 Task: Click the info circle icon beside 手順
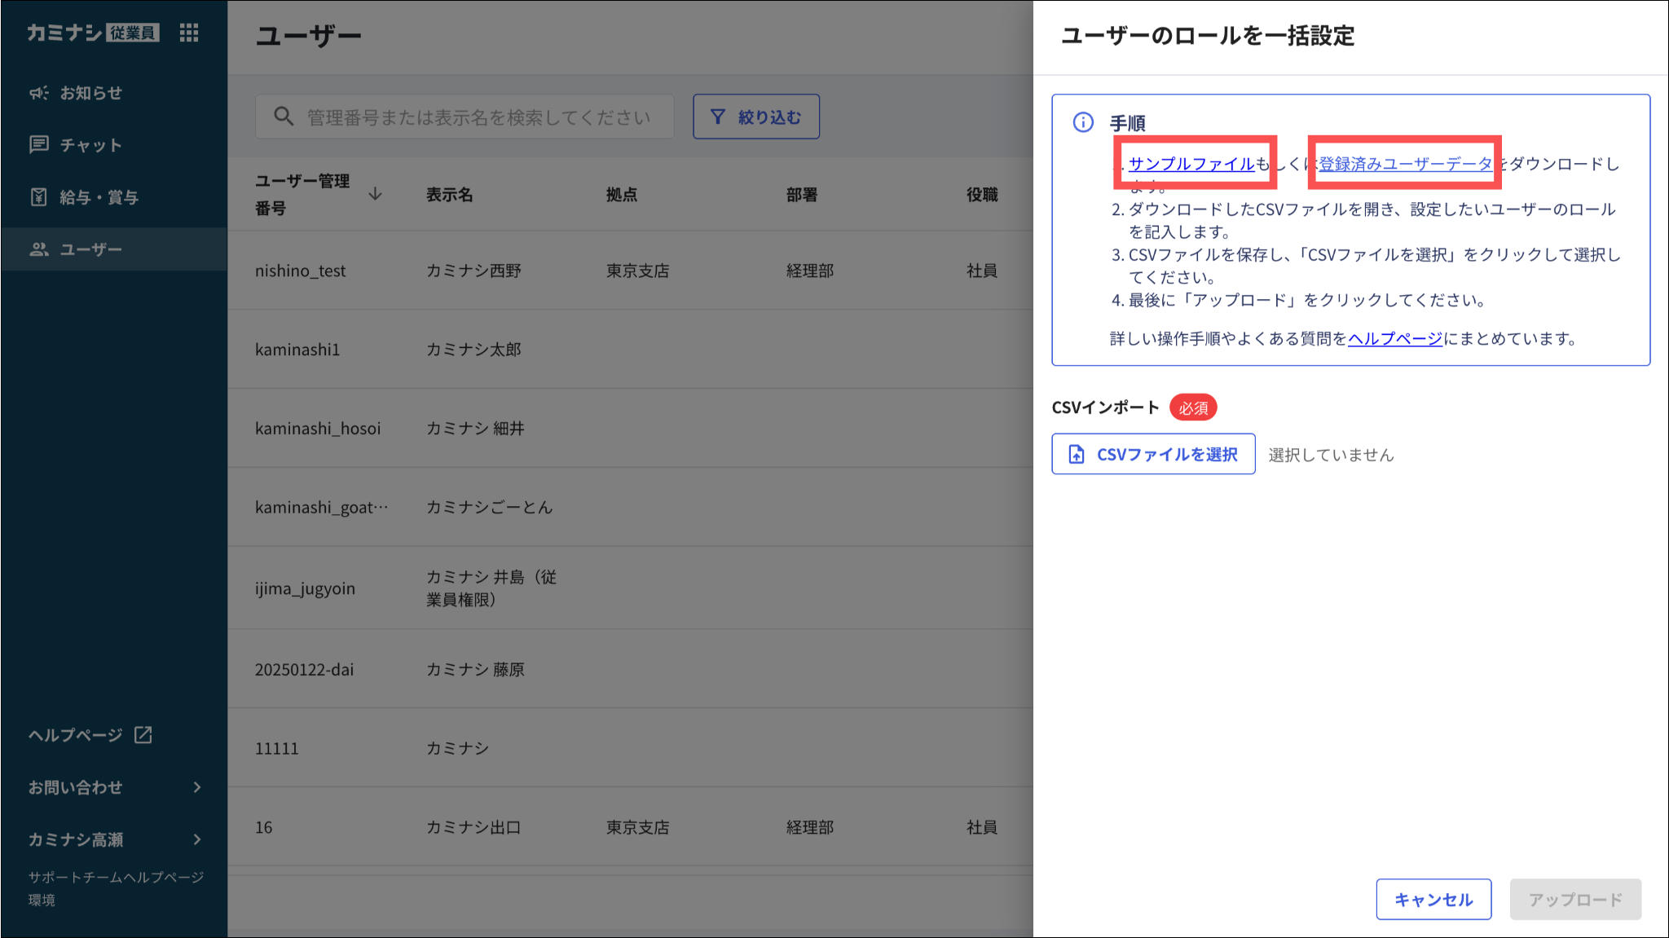point(1083,122)
